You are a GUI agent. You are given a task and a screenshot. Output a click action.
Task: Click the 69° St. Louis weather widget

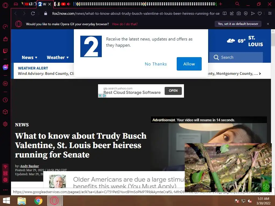[245, 41]
